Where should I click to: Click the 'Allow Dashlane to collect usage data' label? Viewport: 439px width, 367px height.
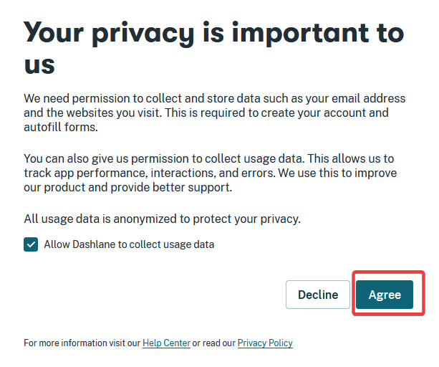click(x=129, y=244)
